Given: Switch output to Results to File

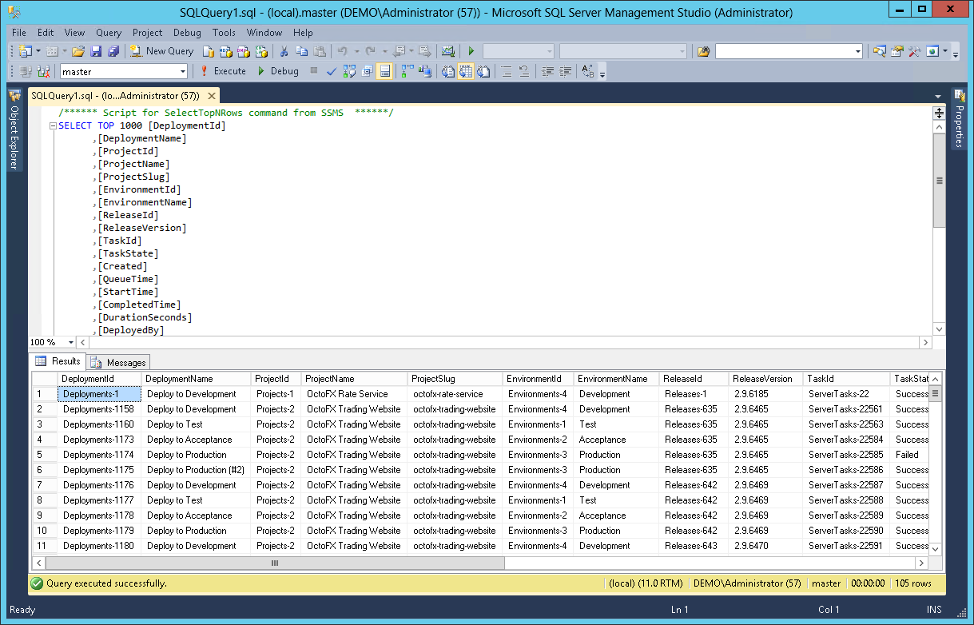Looking at the screenshot, I should point(483,71).
